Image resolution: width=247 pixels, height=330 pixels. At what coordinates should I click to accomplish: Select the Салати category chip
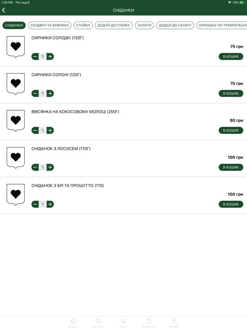(x=144, y=25)
